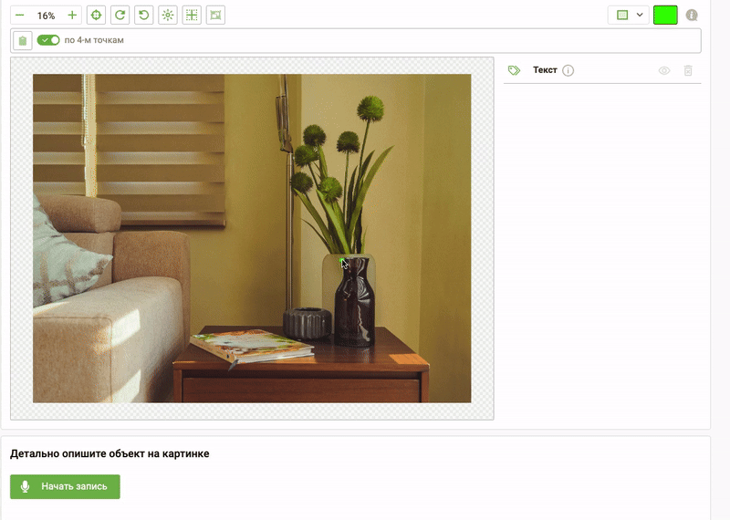The image size is (730, 520).
Task: Zoom out with the minus button
Action: (x=19, y=16)
